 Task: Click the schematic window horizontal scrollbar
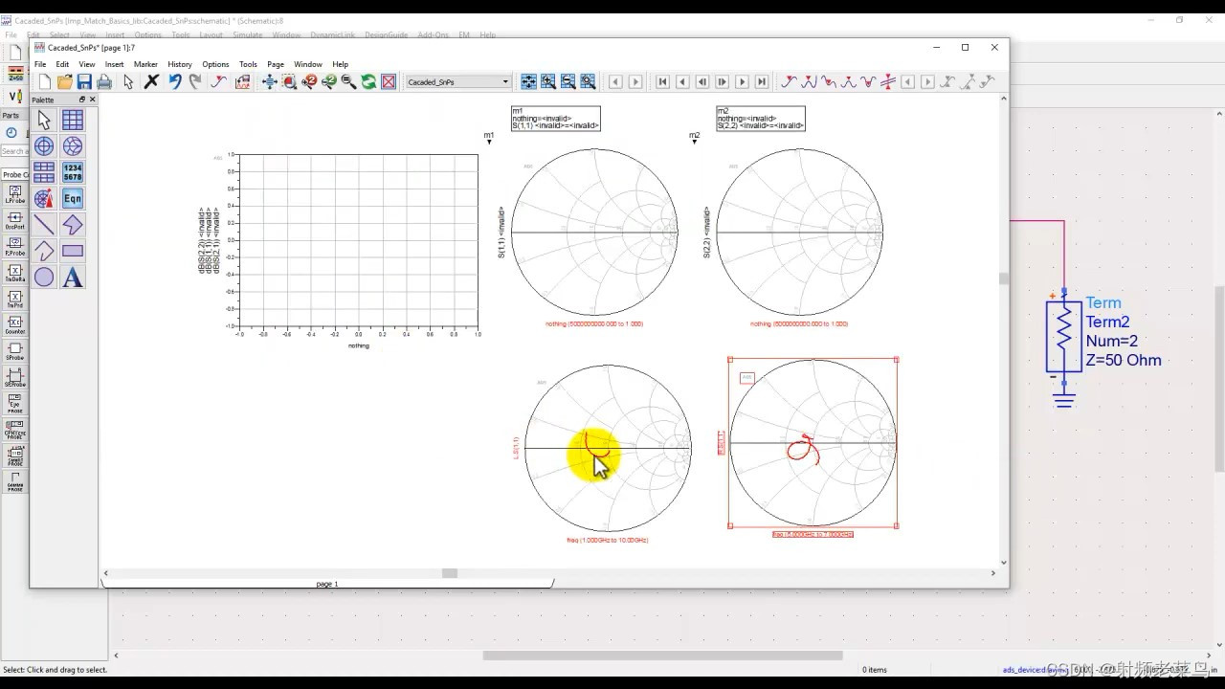662,656
